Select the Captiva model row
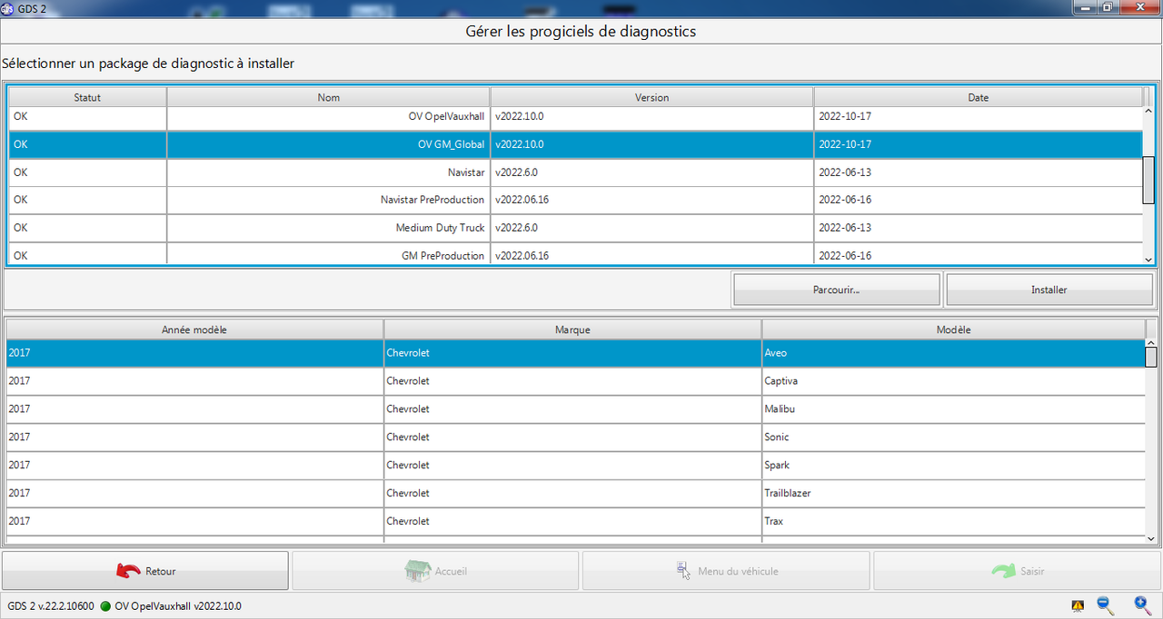 (x=575, y=381)
